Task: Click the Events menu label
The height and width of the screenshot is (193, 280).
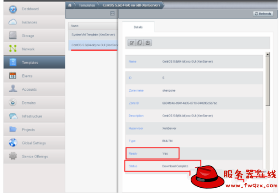Action: pos(27,76)
